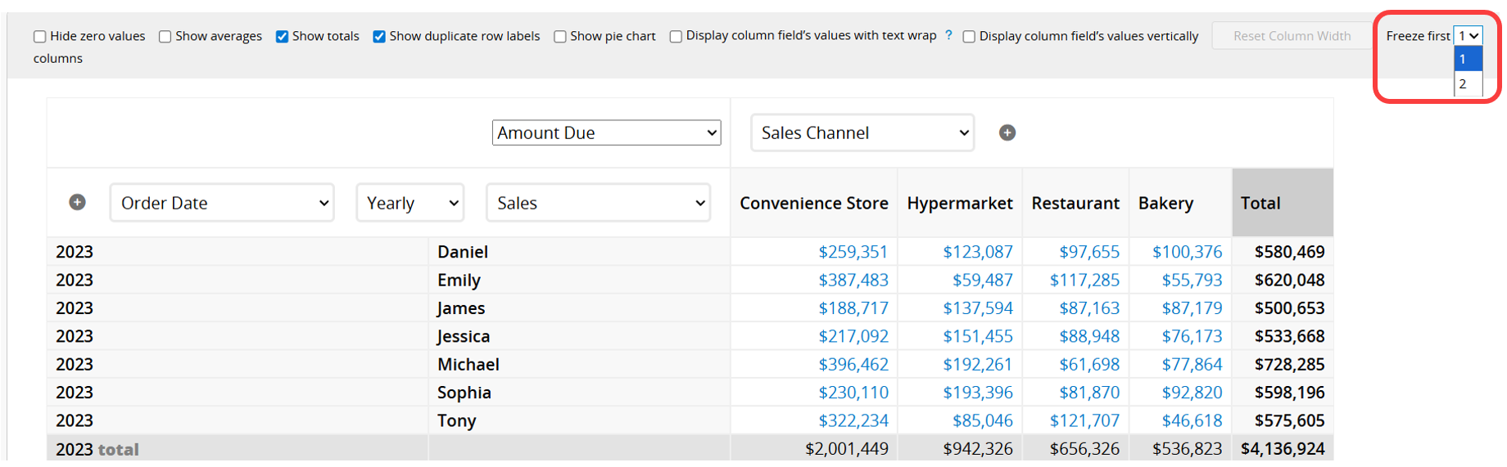Toggle the Show averages checkbox

[x=165, y=37]
